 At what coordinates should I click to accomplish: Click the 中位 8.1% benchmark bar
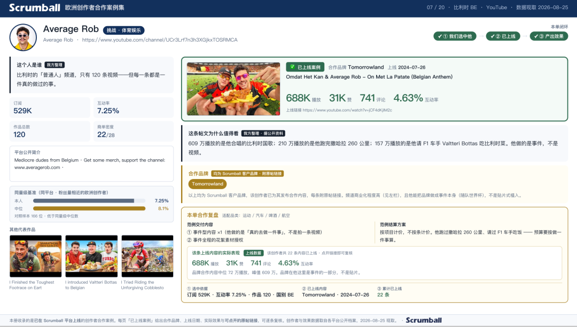[x=89, y=208]
